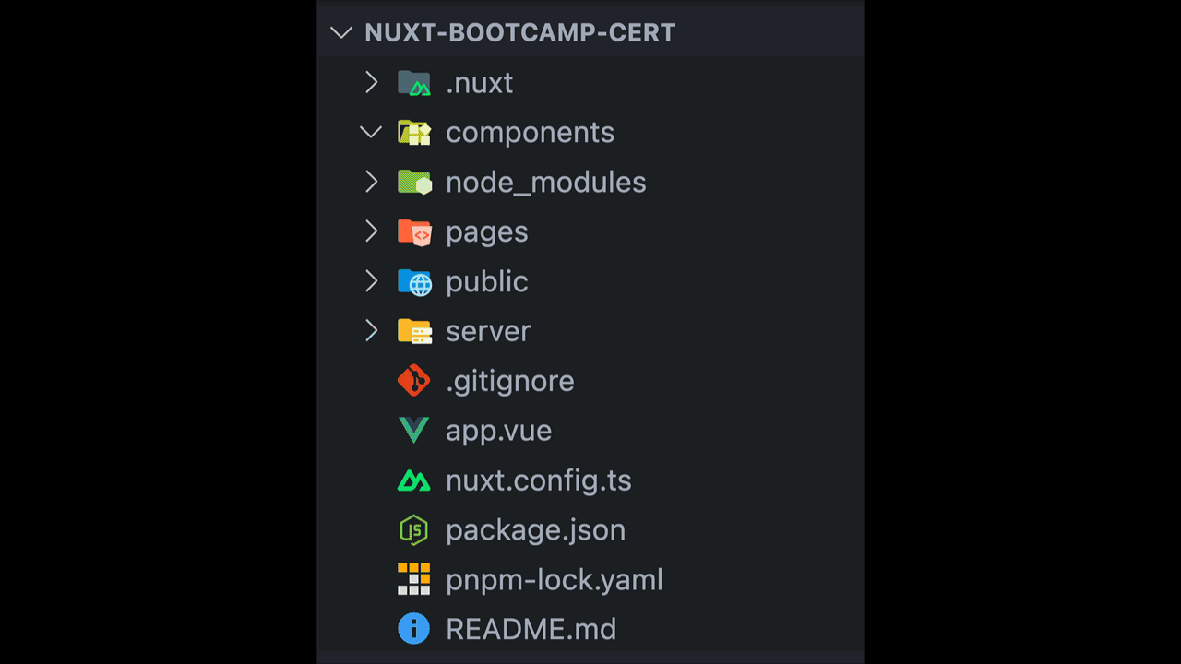Click the pnpm icon beside pnpm-lock.yaml

pyautogui.click(x=414, y=580)
